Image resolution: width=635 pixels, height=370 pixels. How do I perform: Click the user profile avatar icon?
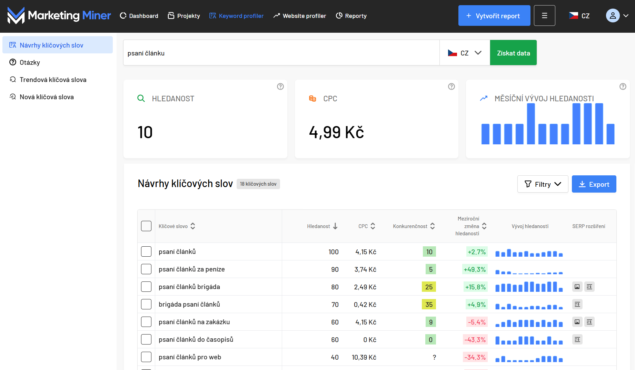pyautogui.click(x=613, y=16)
